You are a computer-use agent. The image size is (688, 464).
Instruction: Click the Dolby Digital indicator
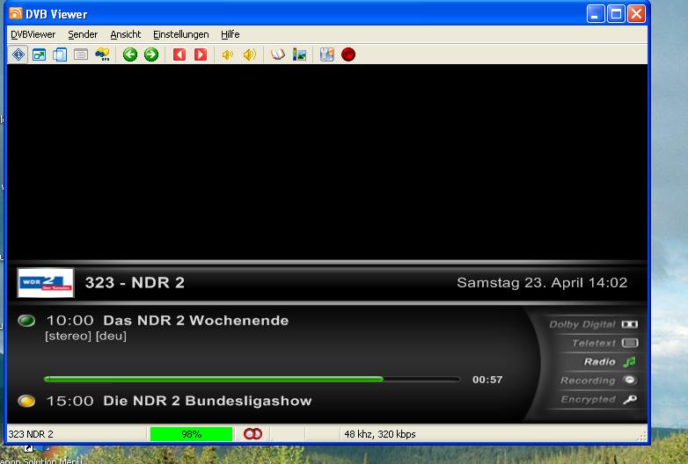pos(593,324)
